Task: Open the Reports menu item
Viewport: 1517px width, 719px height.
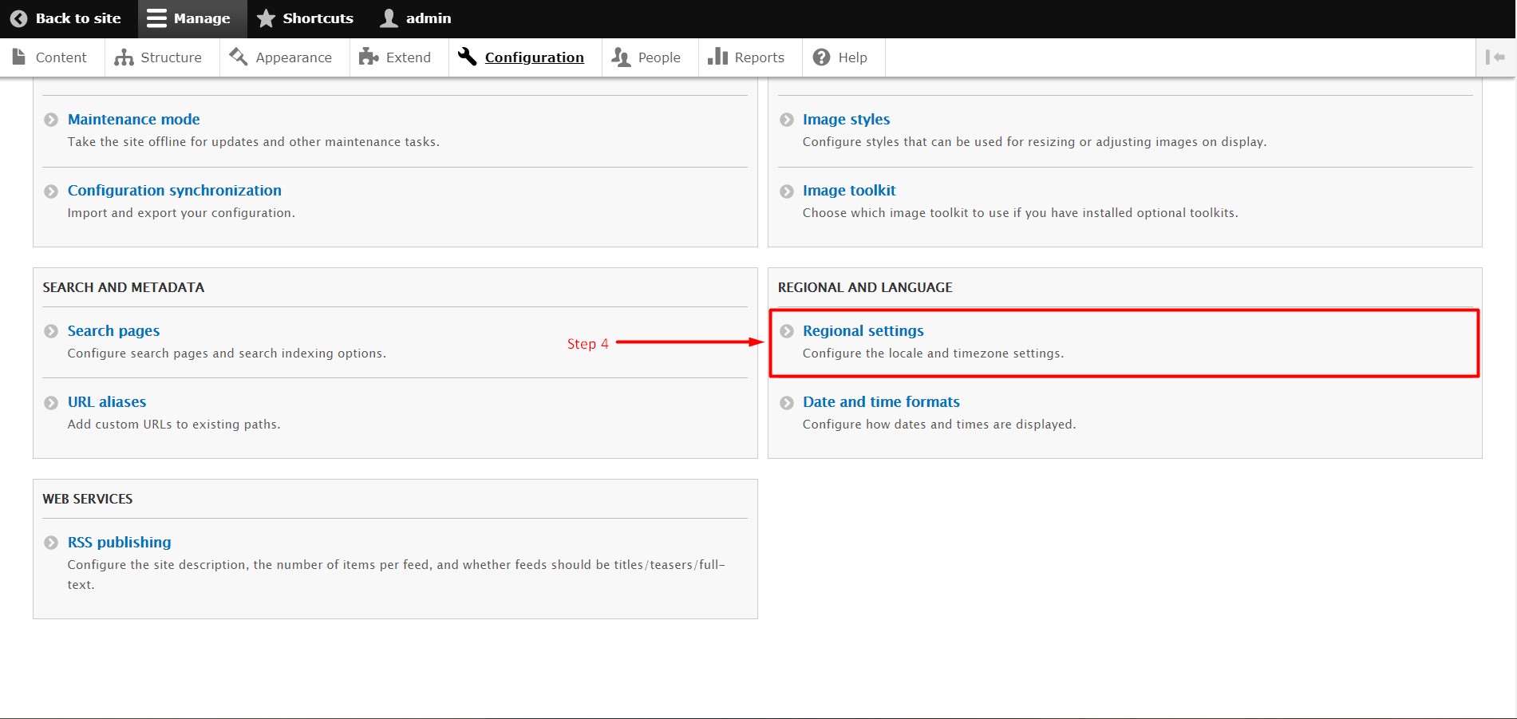Action: tap(760, 57)
